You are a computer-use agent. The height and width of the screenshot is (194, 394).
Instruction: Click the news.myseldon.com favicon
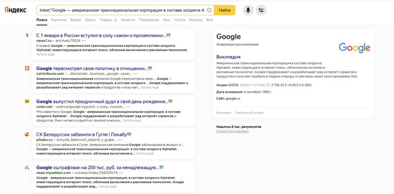(x=27, y=168)
